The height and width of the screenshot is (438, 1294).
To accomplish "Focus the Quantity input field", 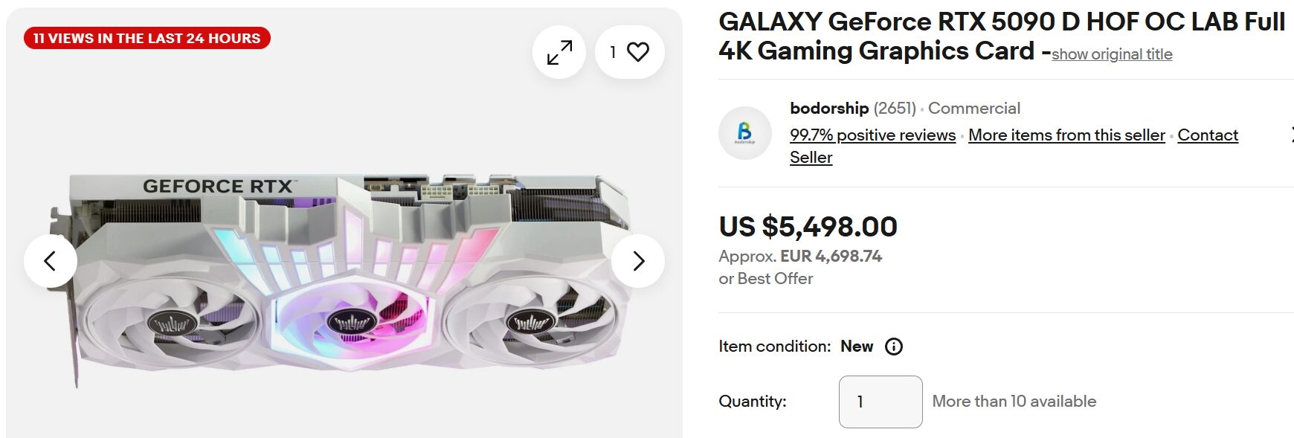I will click(881, 402).
